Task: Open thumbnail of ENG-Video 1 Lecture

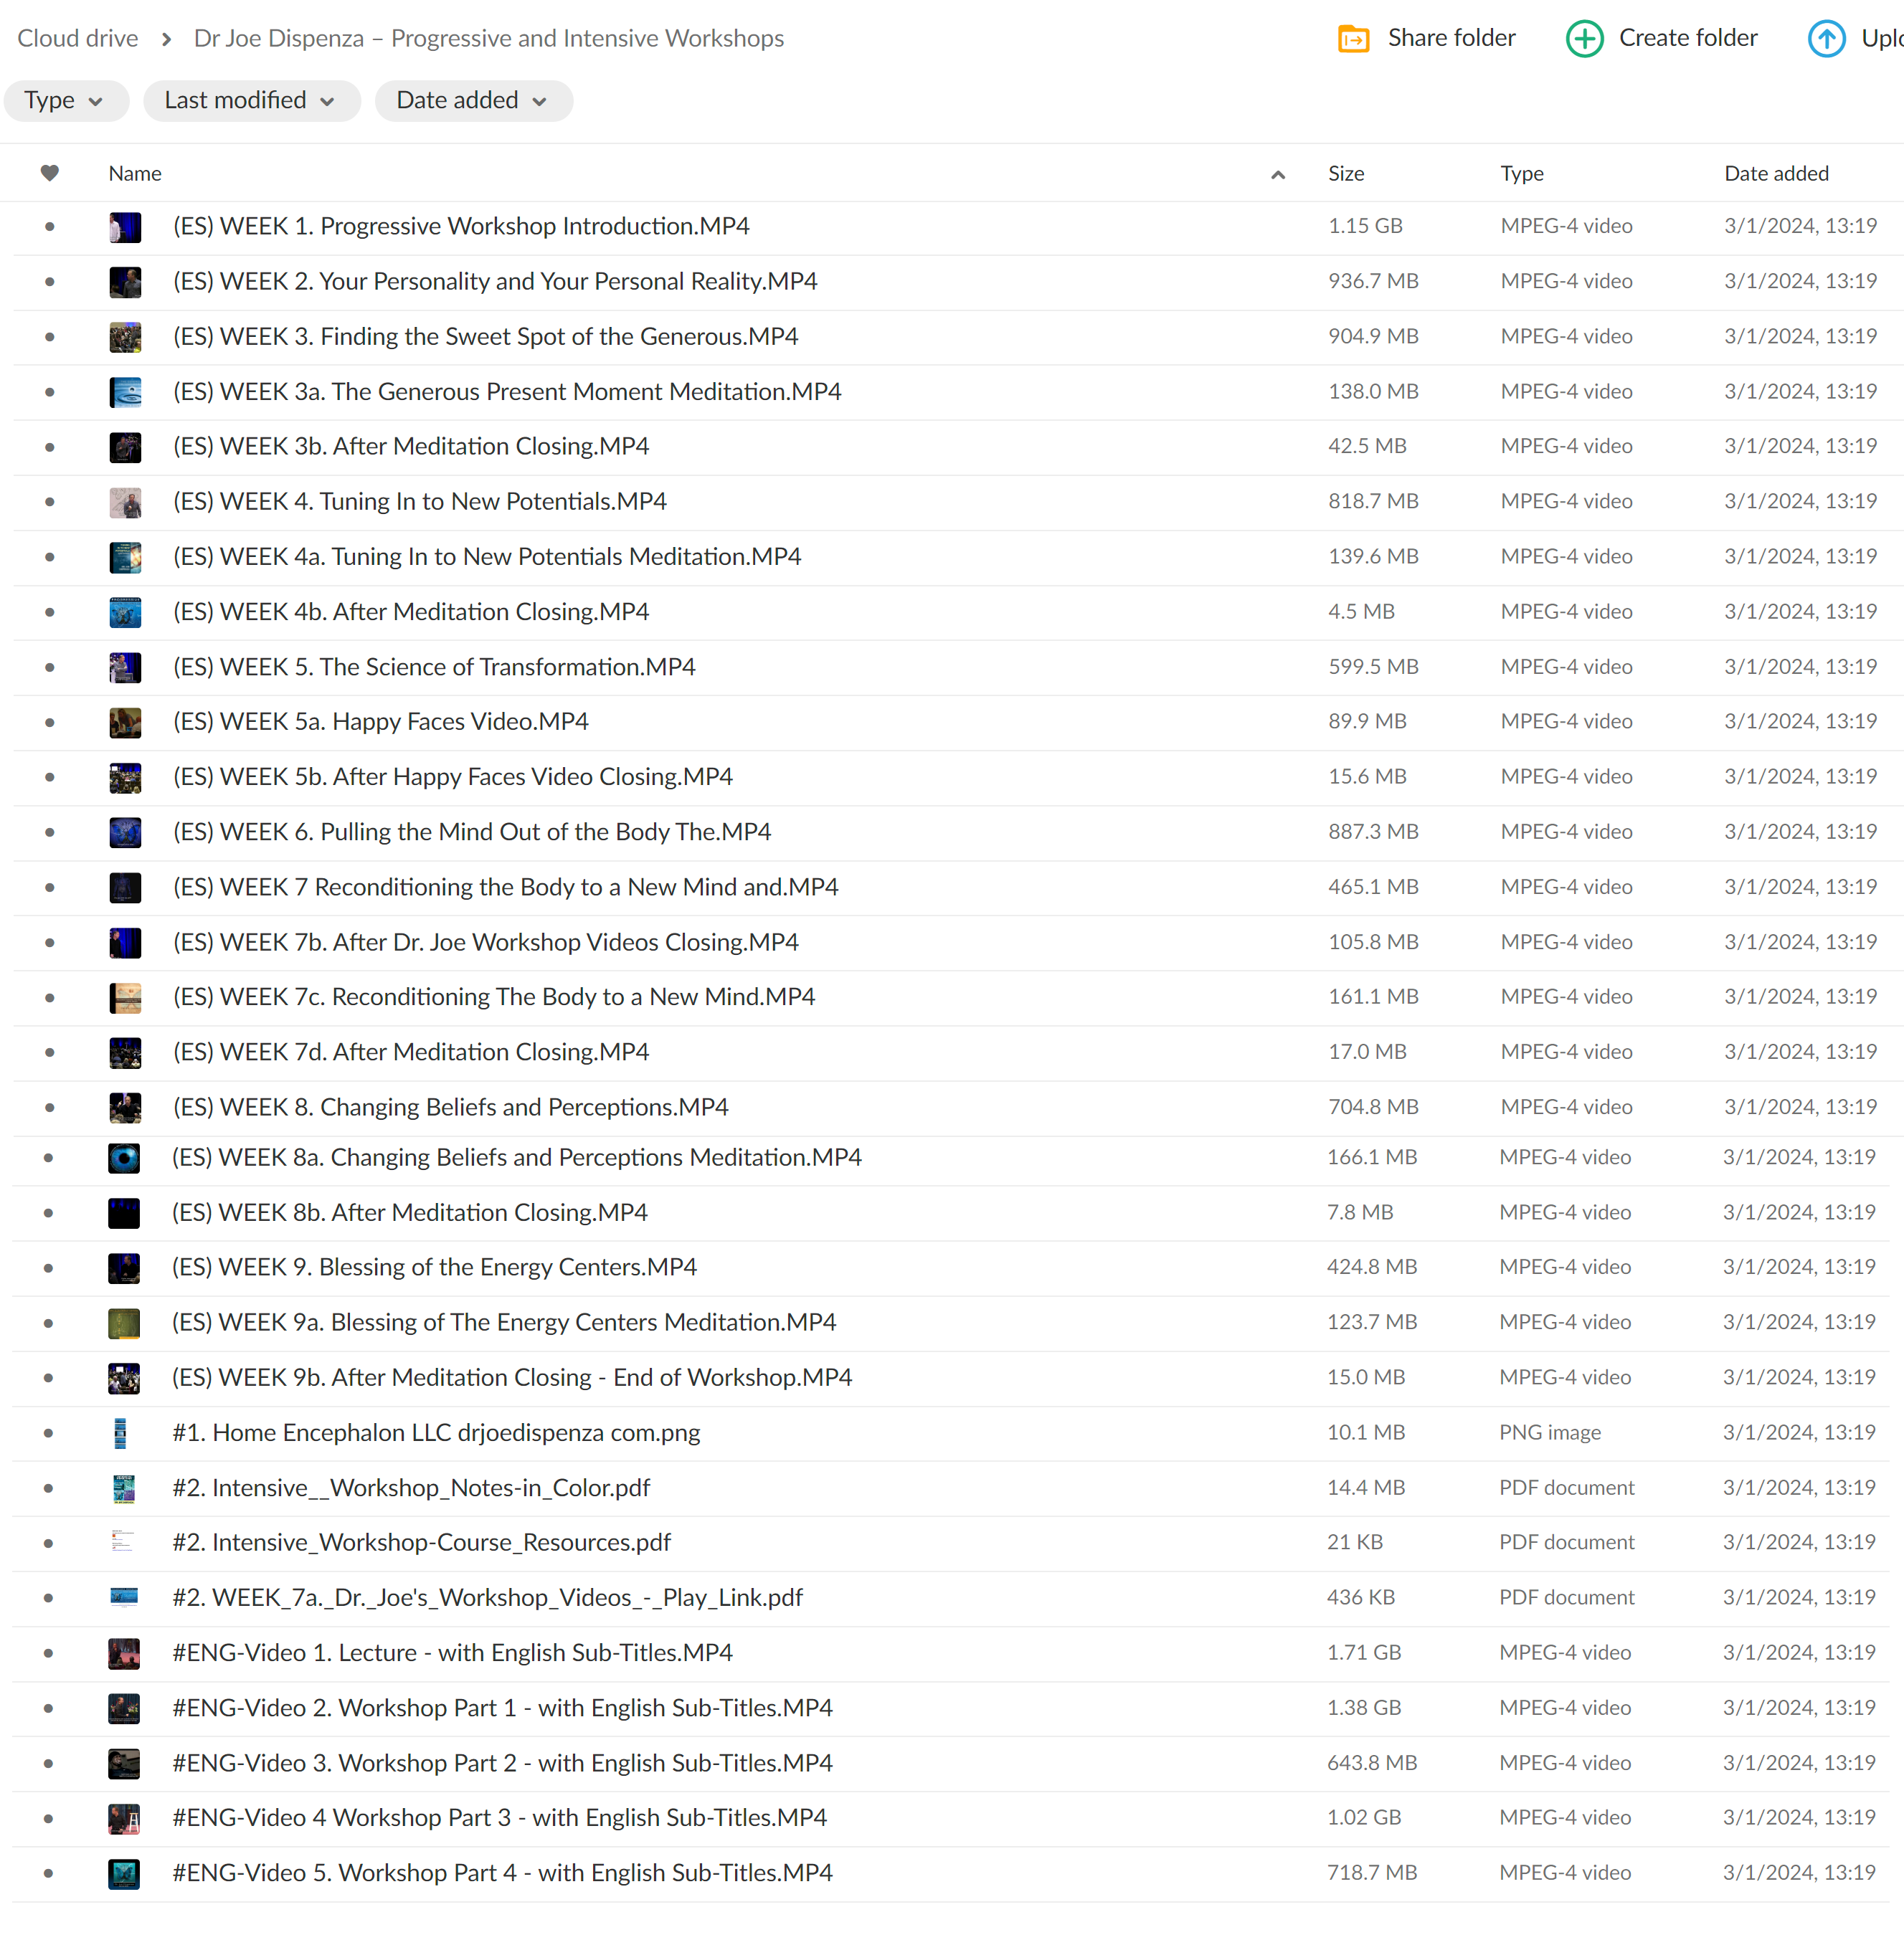Action: pyautogui.click(x=124, y=1652)
